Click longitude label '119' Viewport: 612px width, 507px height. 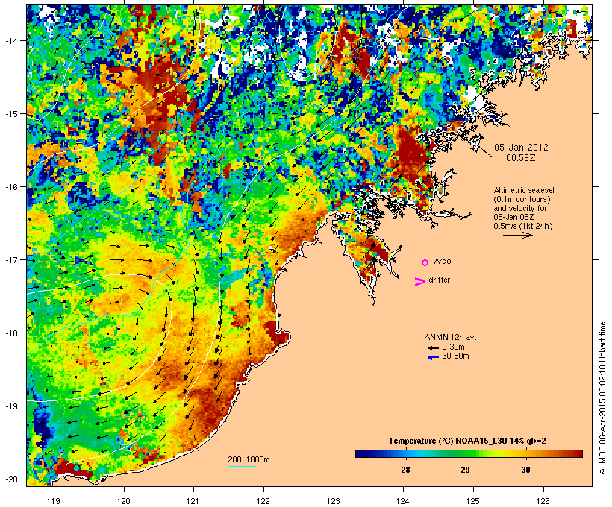click(x=54, y=501)
